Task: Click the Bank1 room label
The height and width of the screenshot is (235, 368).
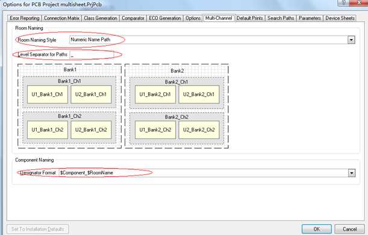Action: 70,70
